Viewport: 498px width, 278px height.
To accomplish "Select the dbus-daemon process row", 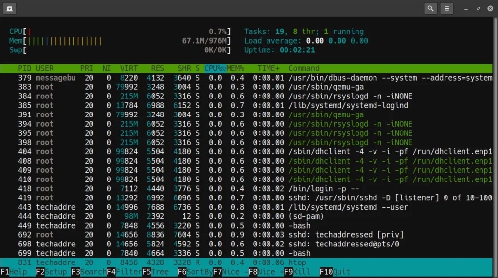I will pos(247,78).
